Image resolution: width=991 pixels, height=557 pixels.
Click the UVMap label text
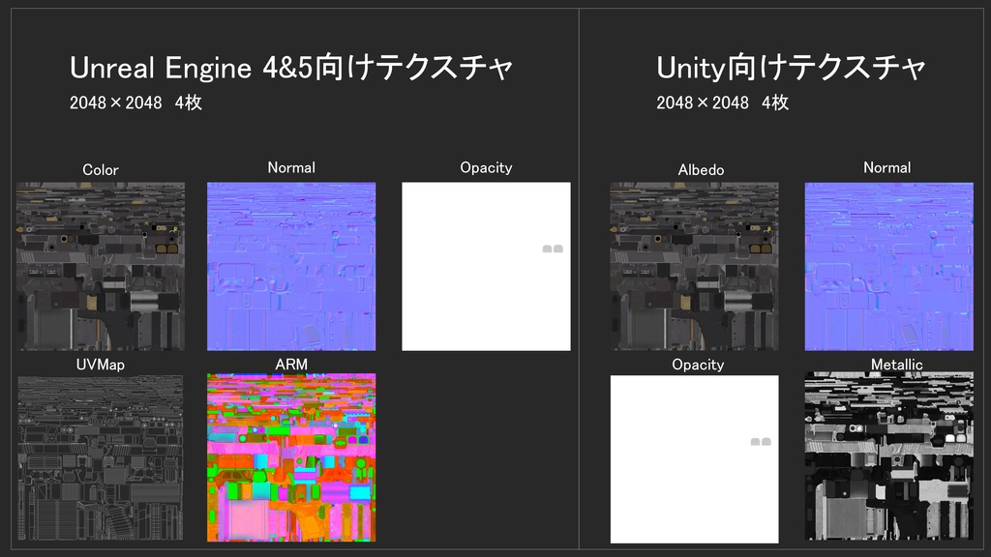click(101, 365)
